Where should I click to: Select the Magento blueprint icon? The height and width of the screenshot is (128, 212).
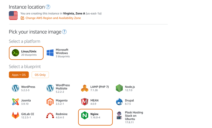click(x=50, y=102)
